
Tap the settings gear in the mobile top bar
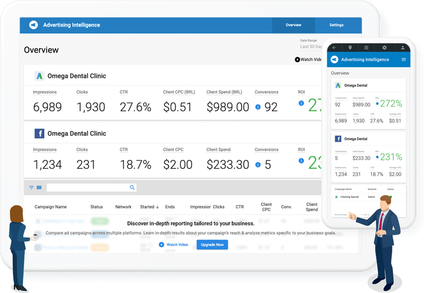[384, 48]
